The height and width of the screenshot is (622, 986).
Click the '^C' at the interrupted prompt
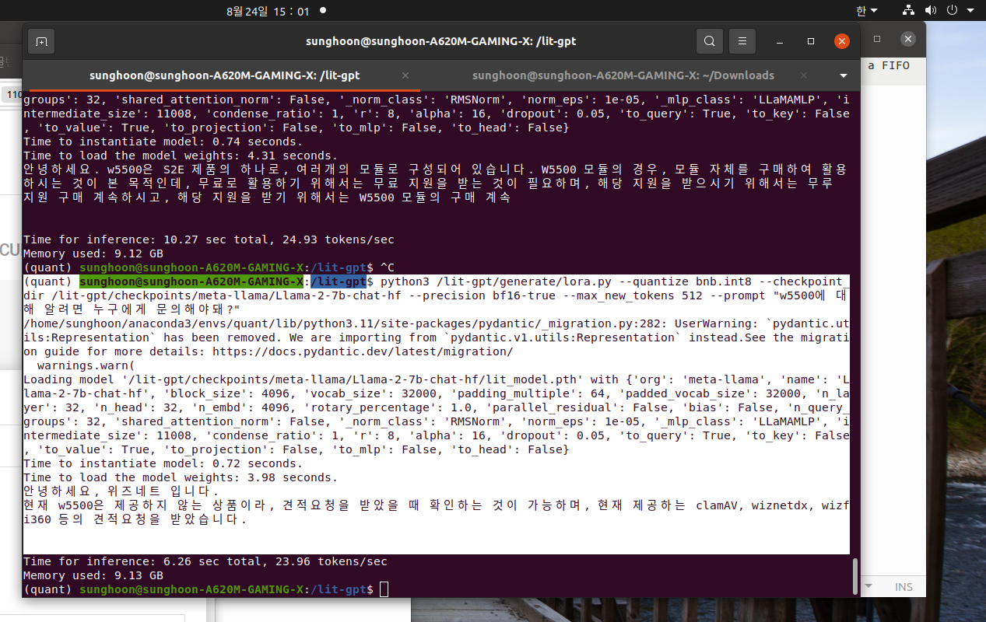tap(388, 267)
